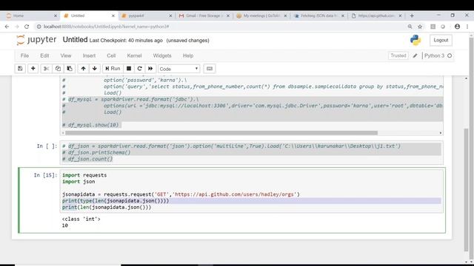Click the kernel idle circle indicator

pyautogui.click(x=450, y=55)
